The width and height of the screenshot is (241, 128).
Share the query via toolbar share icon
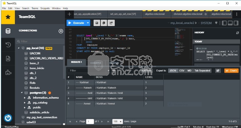111,23
